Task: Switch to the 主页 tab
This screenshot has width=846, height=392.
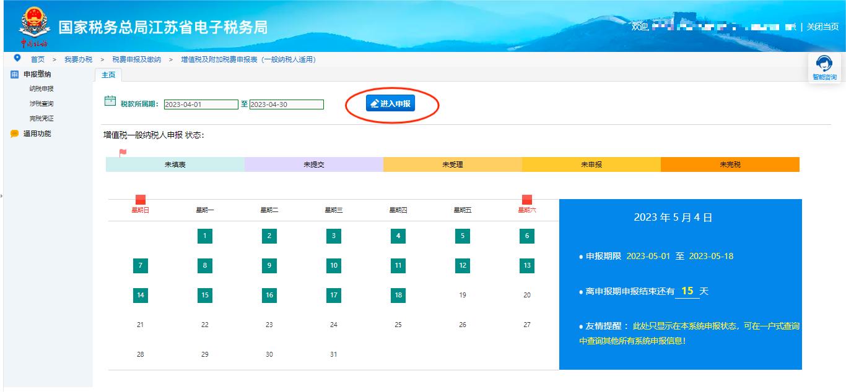Action: click(108, 75)
